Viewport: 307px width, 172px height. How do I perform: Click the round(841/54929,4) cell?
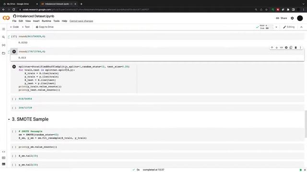point(158,36)
